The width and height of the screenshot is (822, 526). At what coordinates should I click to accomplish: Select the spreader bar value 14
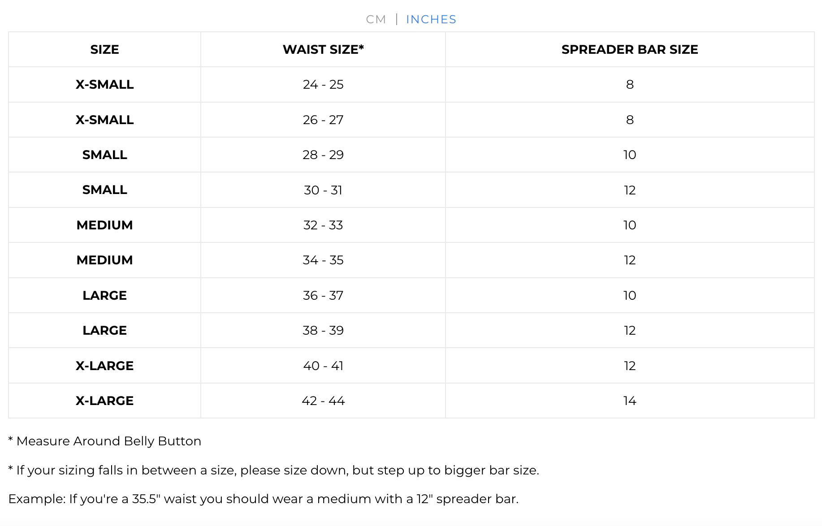coord(630,401)
